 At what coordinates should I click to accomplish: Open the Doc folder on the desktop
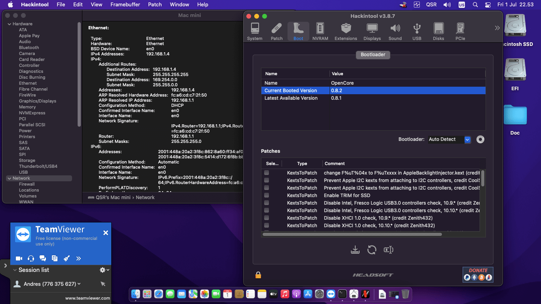515,120
